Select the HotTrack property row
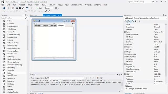Screen dimensions: 168x94 (x=145, y=37)
